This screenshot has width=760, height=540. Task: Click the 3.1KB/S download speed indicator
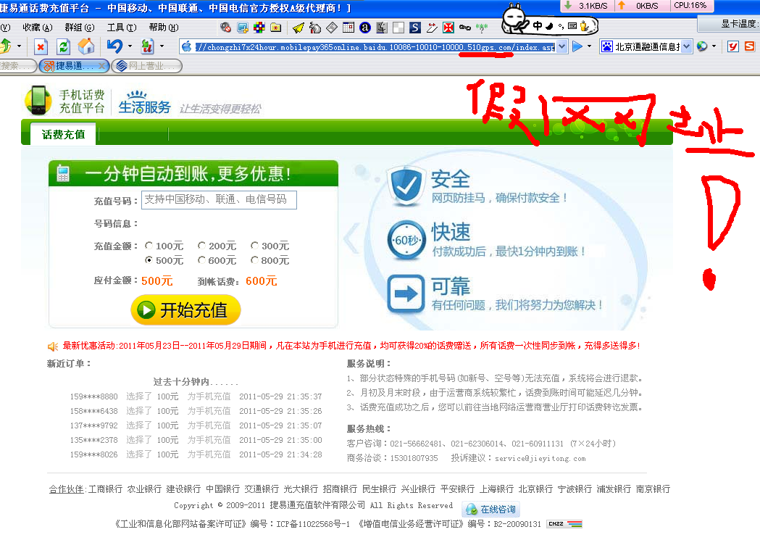[587, 5]
